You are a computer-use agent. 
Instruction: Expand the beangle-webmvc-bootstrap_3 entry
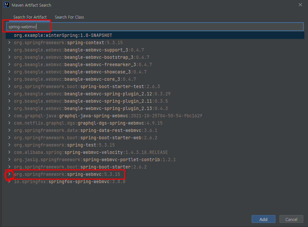pyautogui.click(x=9, y=57)
